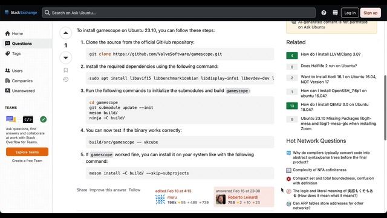This screenshot has height=218, width=387.
Task: Open Users in the sidebar
Action: [x=17, y=71]
